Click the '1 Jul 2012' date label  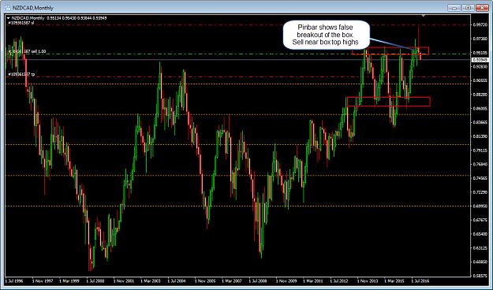[x=339, y=281]
